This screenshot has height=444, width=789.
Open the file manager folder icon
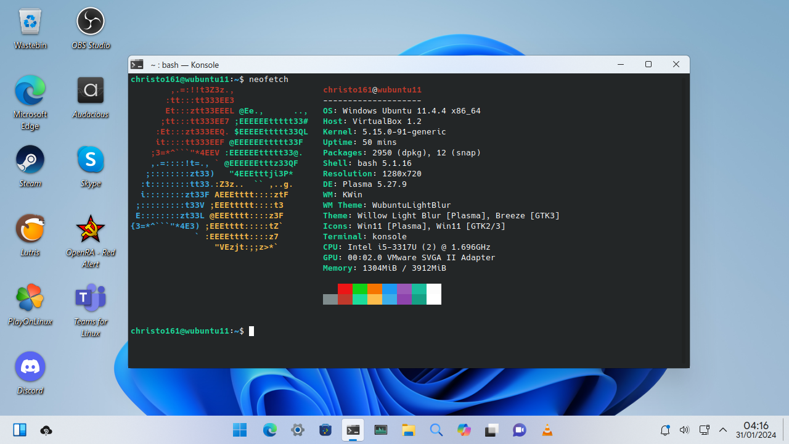click(x=409, y=430)
